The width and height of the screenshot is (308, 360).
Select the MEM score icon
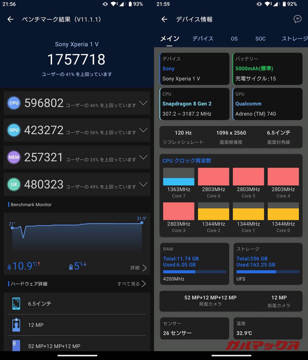[x=14, y=157]
